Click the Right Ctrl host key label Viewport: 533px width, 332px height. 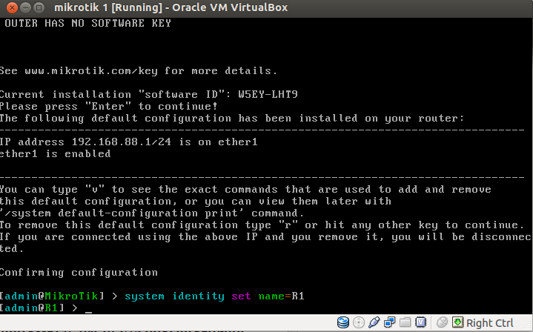(489, 323)
